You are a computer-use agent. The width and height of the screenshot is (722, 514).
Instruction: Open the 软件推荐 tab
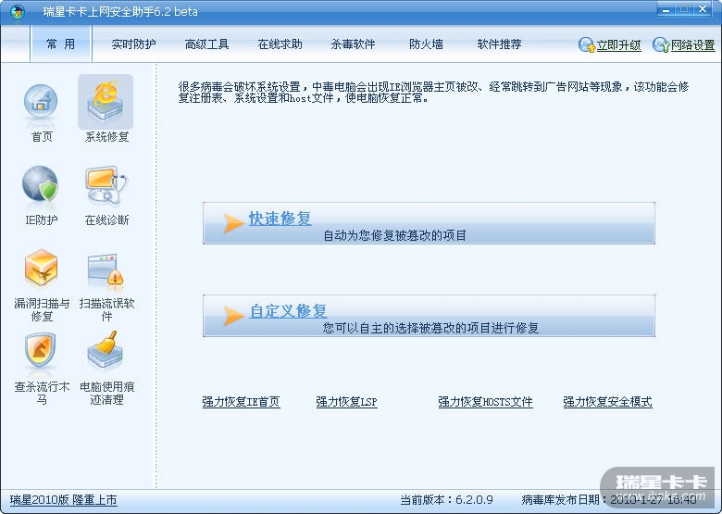pos(499,44)
